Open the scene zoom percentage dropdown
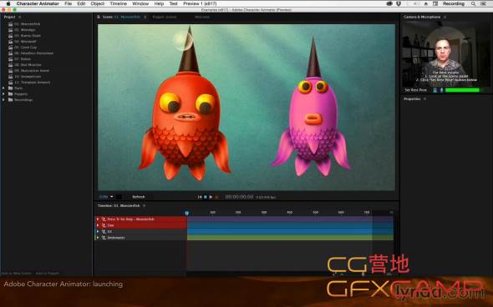Image resolution: width=493 pixels, height=307 pixels. [106, 197]
